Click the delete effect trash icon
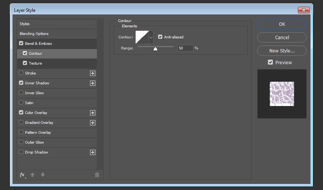This screenshot has height=190, width=323. coord(97,175)
